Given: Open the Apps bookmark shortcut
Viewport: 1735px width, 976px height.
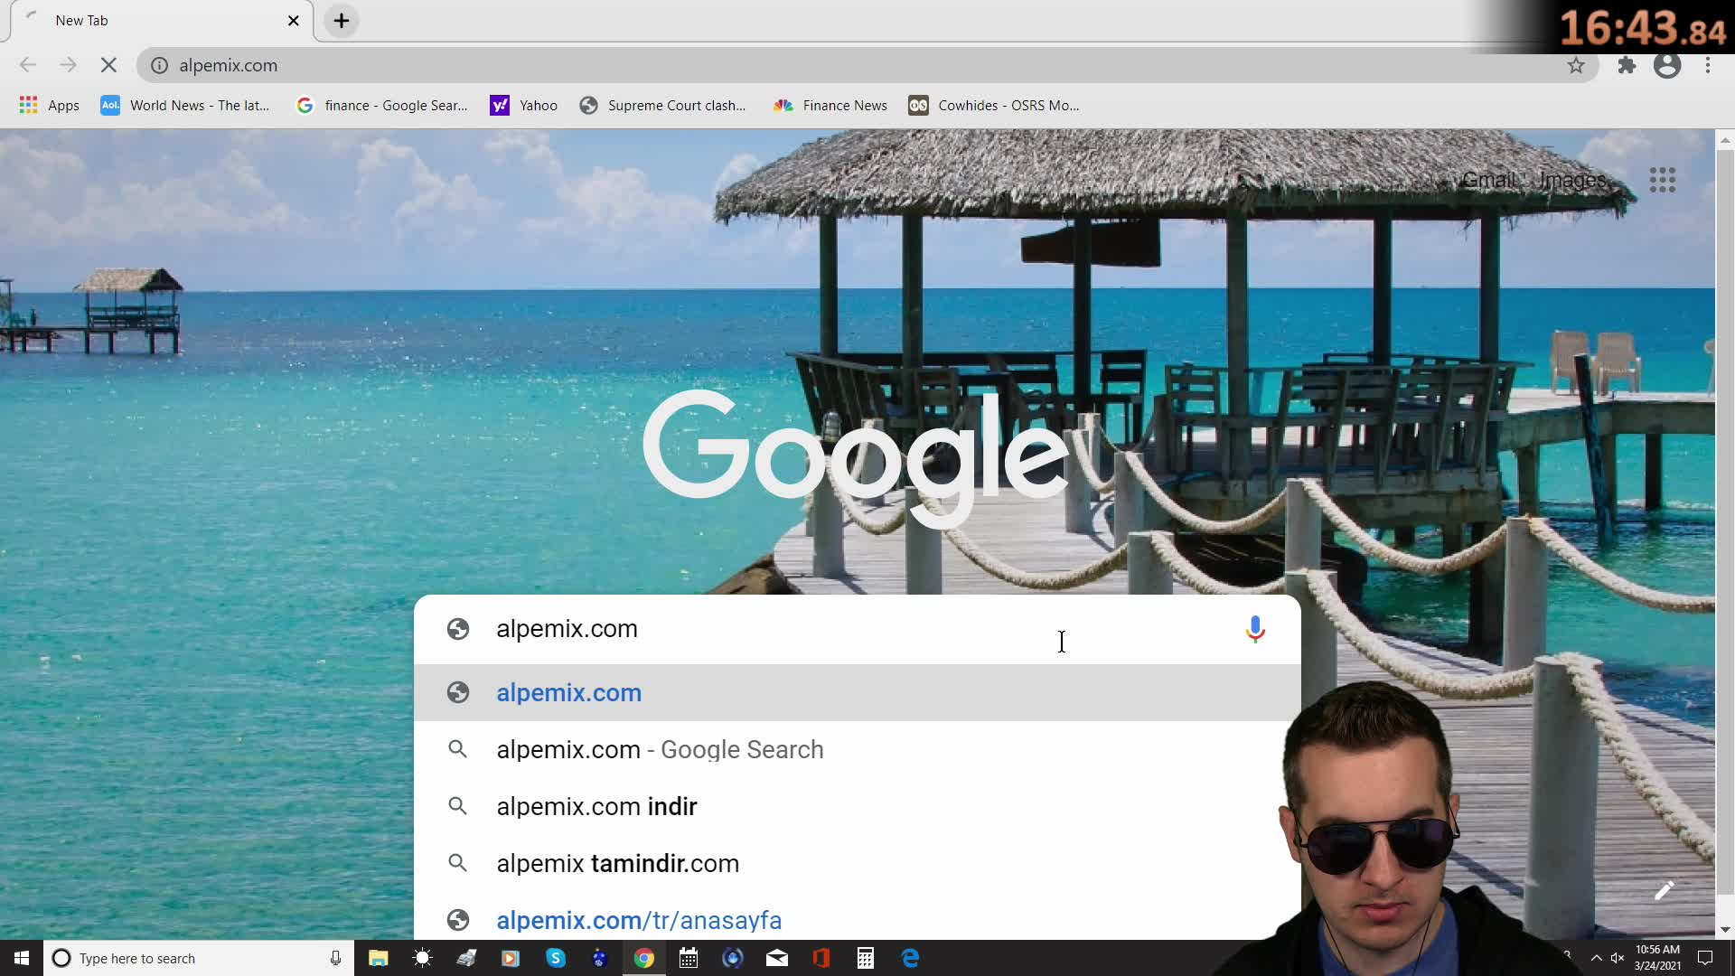Looking at the screenshot, I should pos(50,106).
